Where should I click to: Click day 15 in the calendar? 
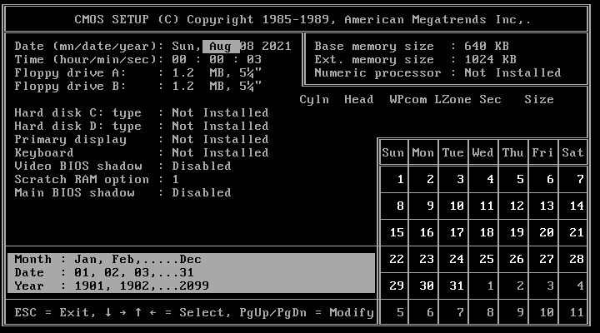point(397,233)
